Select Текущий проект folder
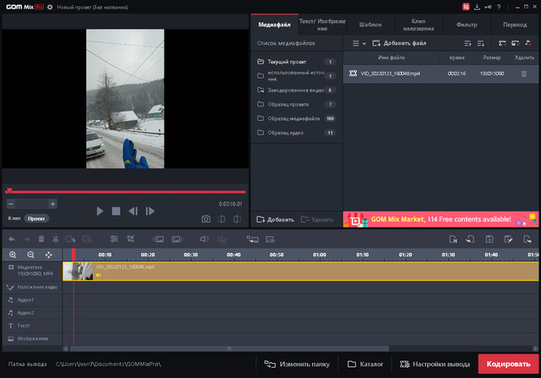541x378 pixels. [x=297, y=62]
